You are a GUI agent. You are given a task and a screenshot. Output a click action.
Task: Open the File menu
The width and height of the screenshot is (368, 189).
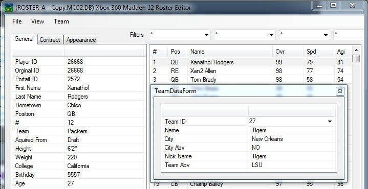tap(17, 21)
